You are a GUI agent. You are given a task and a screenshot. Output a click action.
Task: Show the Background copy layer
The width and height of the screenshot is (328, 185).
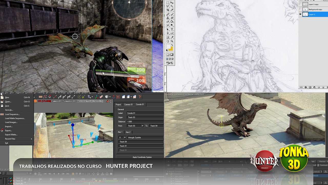(x=301, y=10)
